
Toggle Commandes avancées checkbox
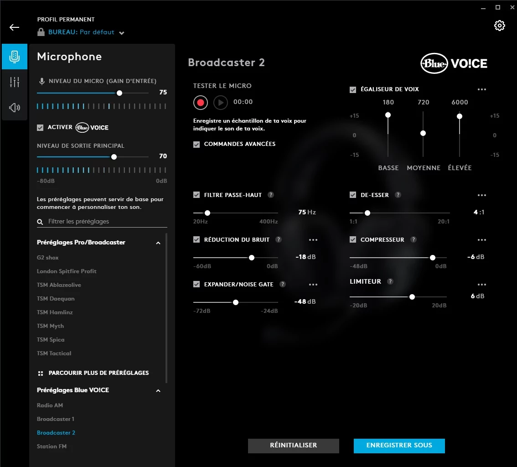point(196,145)
